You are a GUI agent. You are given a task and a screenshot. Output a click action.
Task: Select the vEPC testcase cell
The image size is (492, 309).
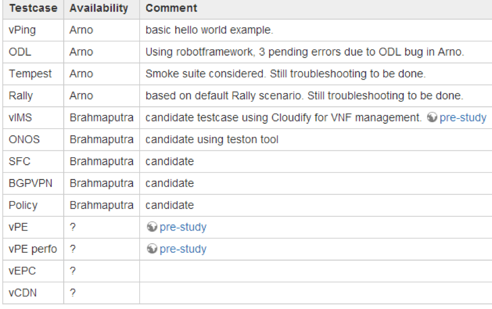[x=33, y=271]
